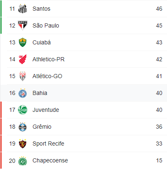
Task: Open the Atlético-GO crest icon
Action: tap(23, 76)
